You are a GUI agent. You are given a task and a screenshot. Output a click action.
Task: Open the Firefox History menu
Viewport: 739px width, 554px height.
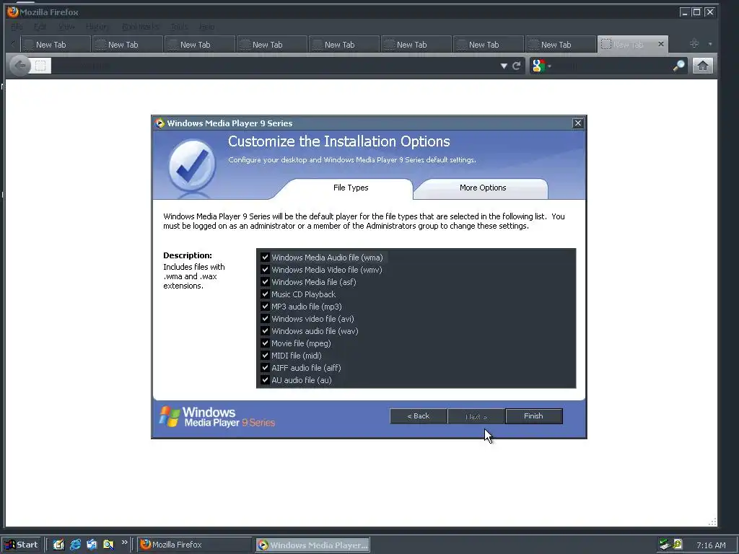point(97,27)
